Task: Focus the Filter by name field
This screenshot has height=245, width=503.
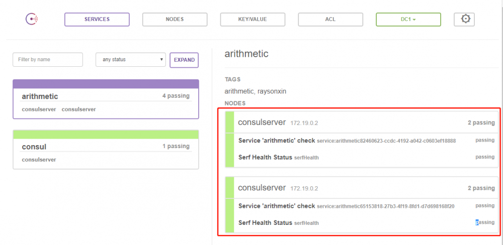Action: (x=48, y=60)
